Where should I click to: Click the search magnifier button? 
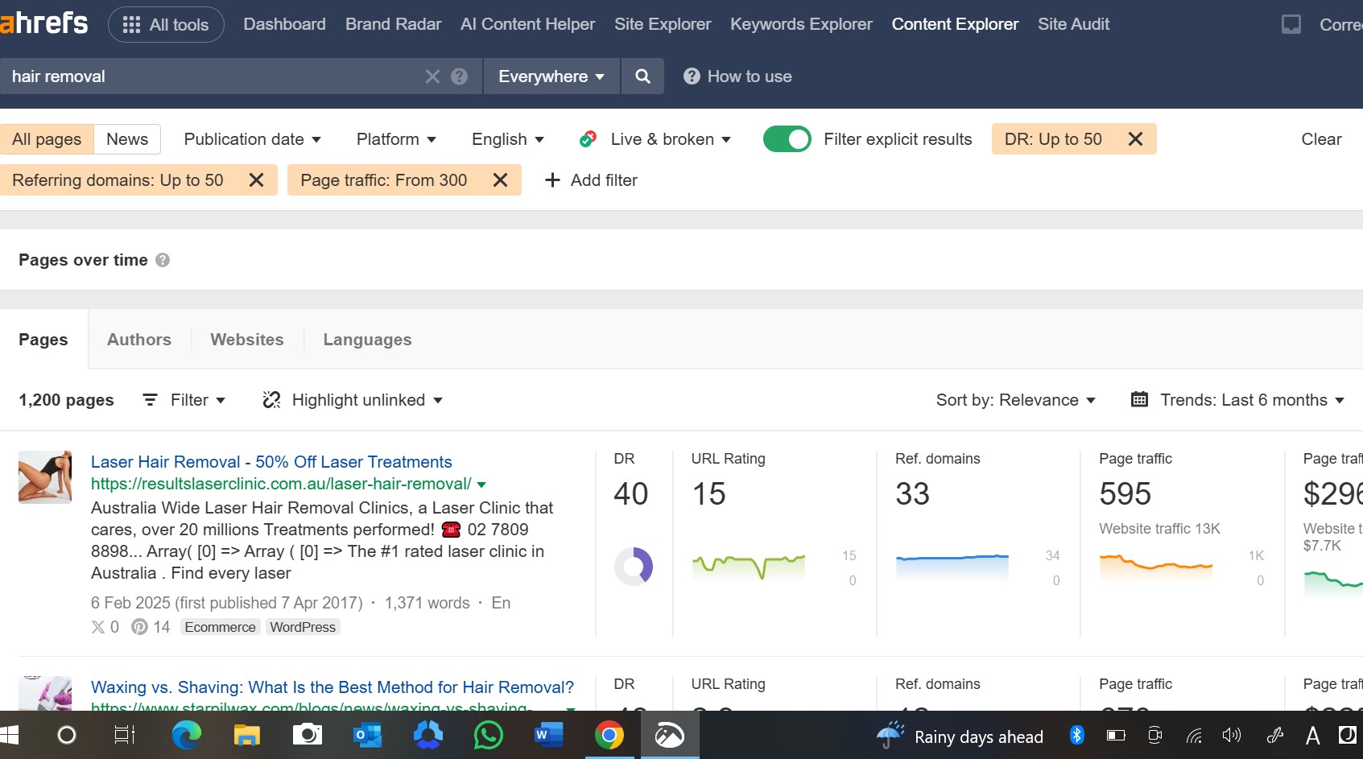(x=642, y=76)
